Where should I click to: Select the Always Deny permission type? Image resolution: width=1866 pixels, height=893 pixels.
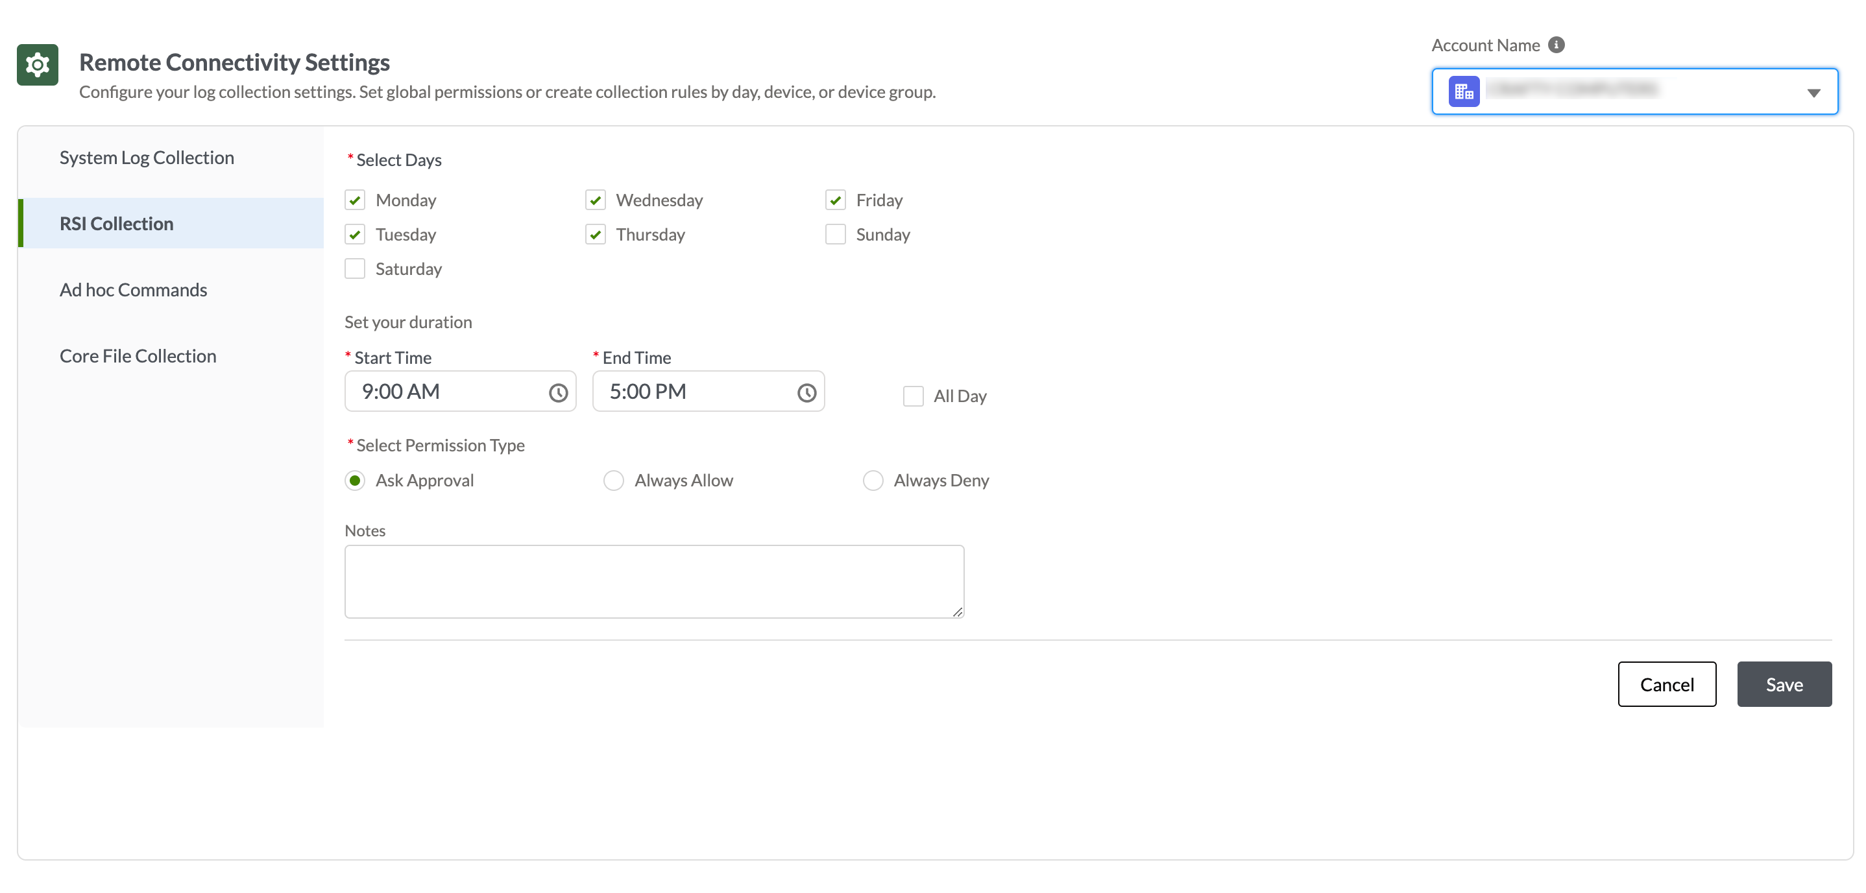pyautogui.click(x=873, y=480)
